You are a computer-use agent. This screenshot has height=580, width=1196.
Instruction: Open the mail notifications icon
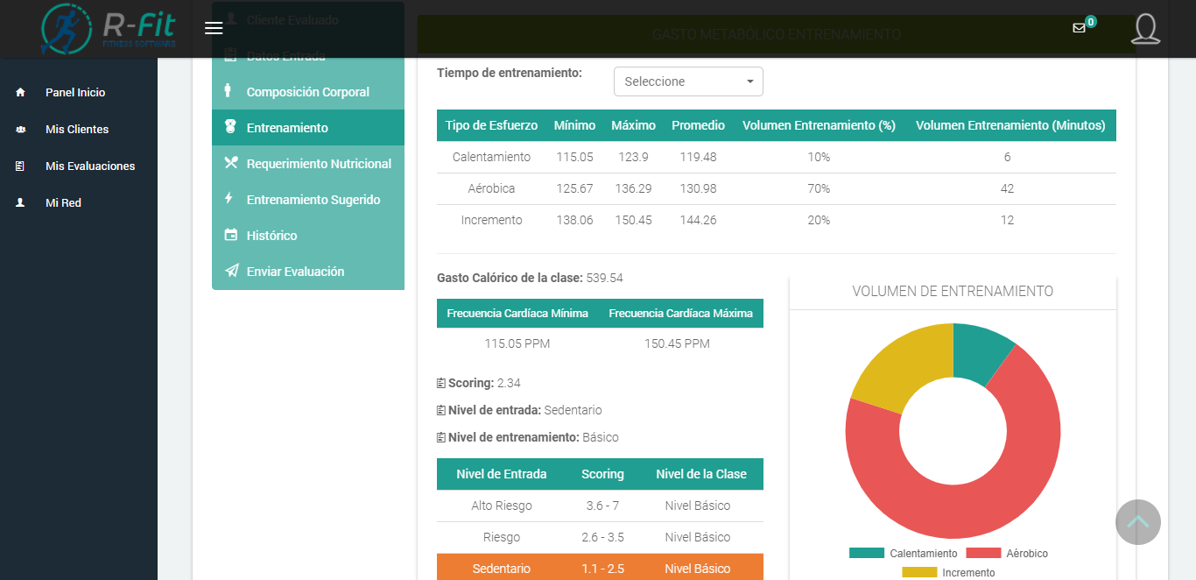pyautogui.click(x=1079, y=28)
